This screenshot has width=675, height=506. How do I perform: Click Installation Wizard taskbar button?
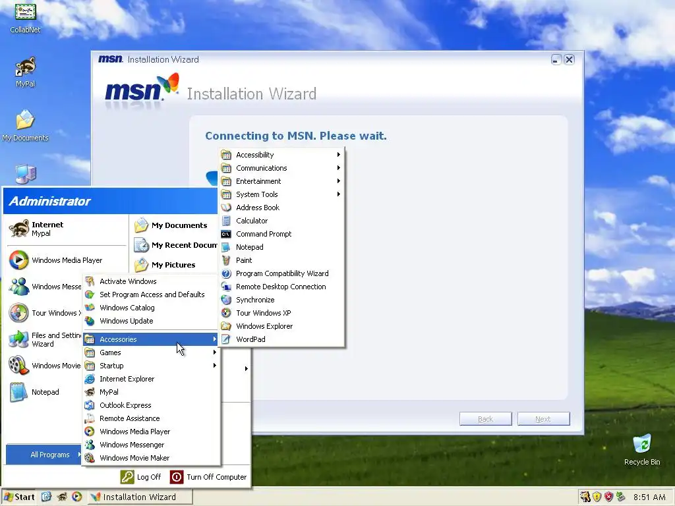140,497
